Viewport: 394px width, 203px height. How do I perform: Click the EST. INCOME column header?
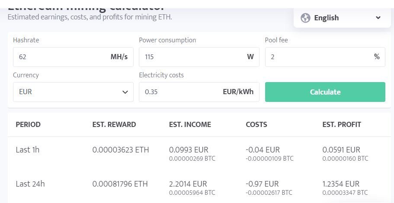click(x=190, y=124)
